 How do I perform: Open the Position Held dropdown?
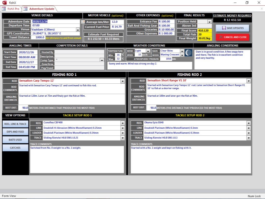pyautogui.click(x=210, y=22)
